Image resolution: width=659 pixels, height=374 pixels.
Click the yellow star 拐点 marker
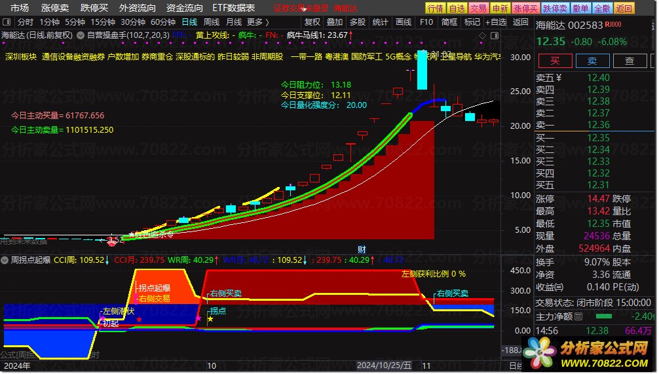210,319
